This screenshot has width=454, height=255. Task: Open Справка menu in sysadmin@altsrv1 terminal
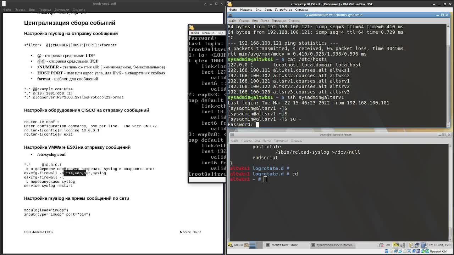(294, 21)
